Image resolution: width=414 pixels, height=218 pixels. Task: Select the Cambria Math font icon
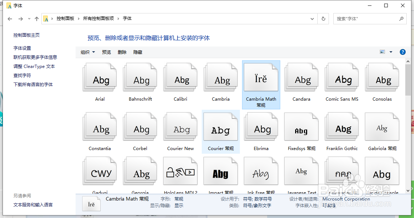click(x=261, y=77)
